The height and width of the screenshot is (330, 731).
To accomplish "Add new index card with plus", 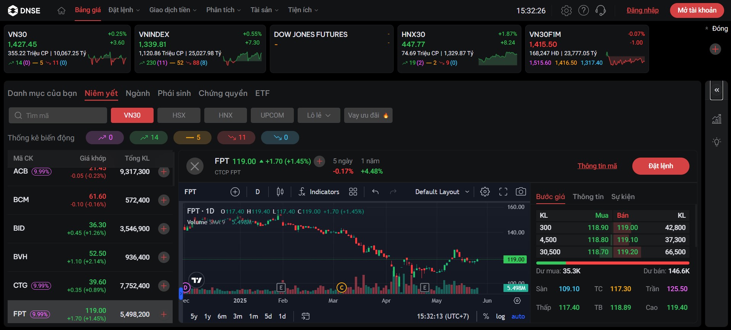I will (x=715, y=49).
